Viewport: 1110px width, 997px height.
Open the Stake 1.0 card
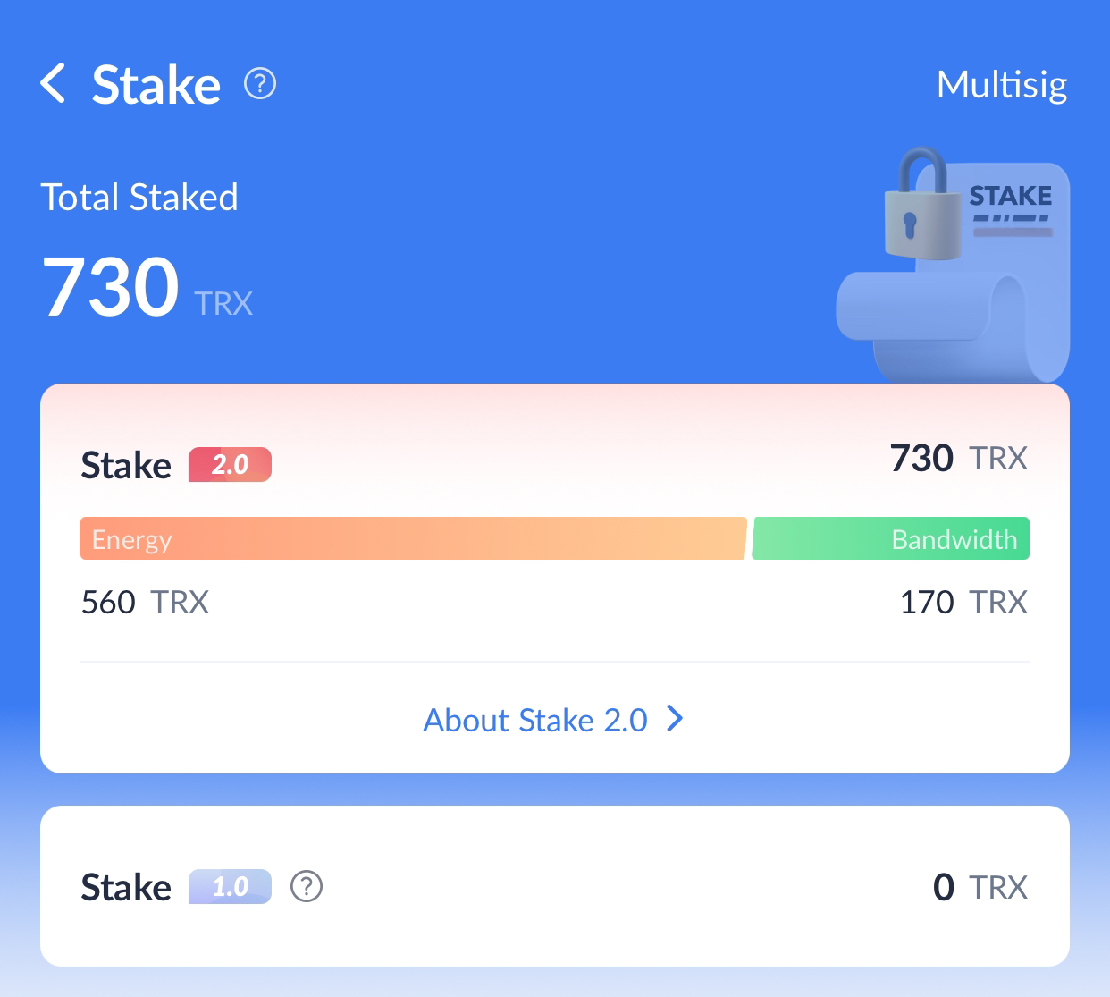tap(555, 886)
